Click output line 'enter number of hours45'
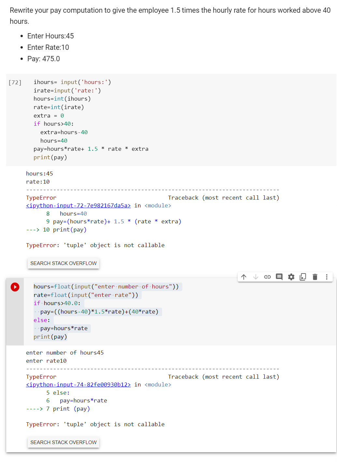The height and width of the screenshot is (462, 337). 65,353
